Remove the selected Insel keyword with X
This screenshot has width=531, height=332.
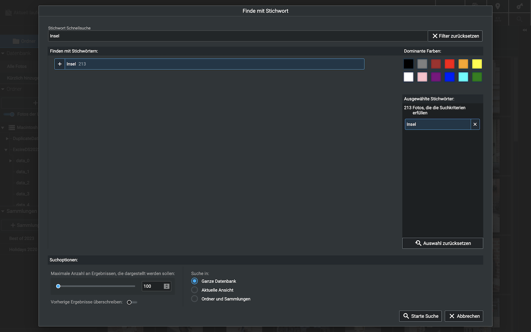click(x=475, y=124)
